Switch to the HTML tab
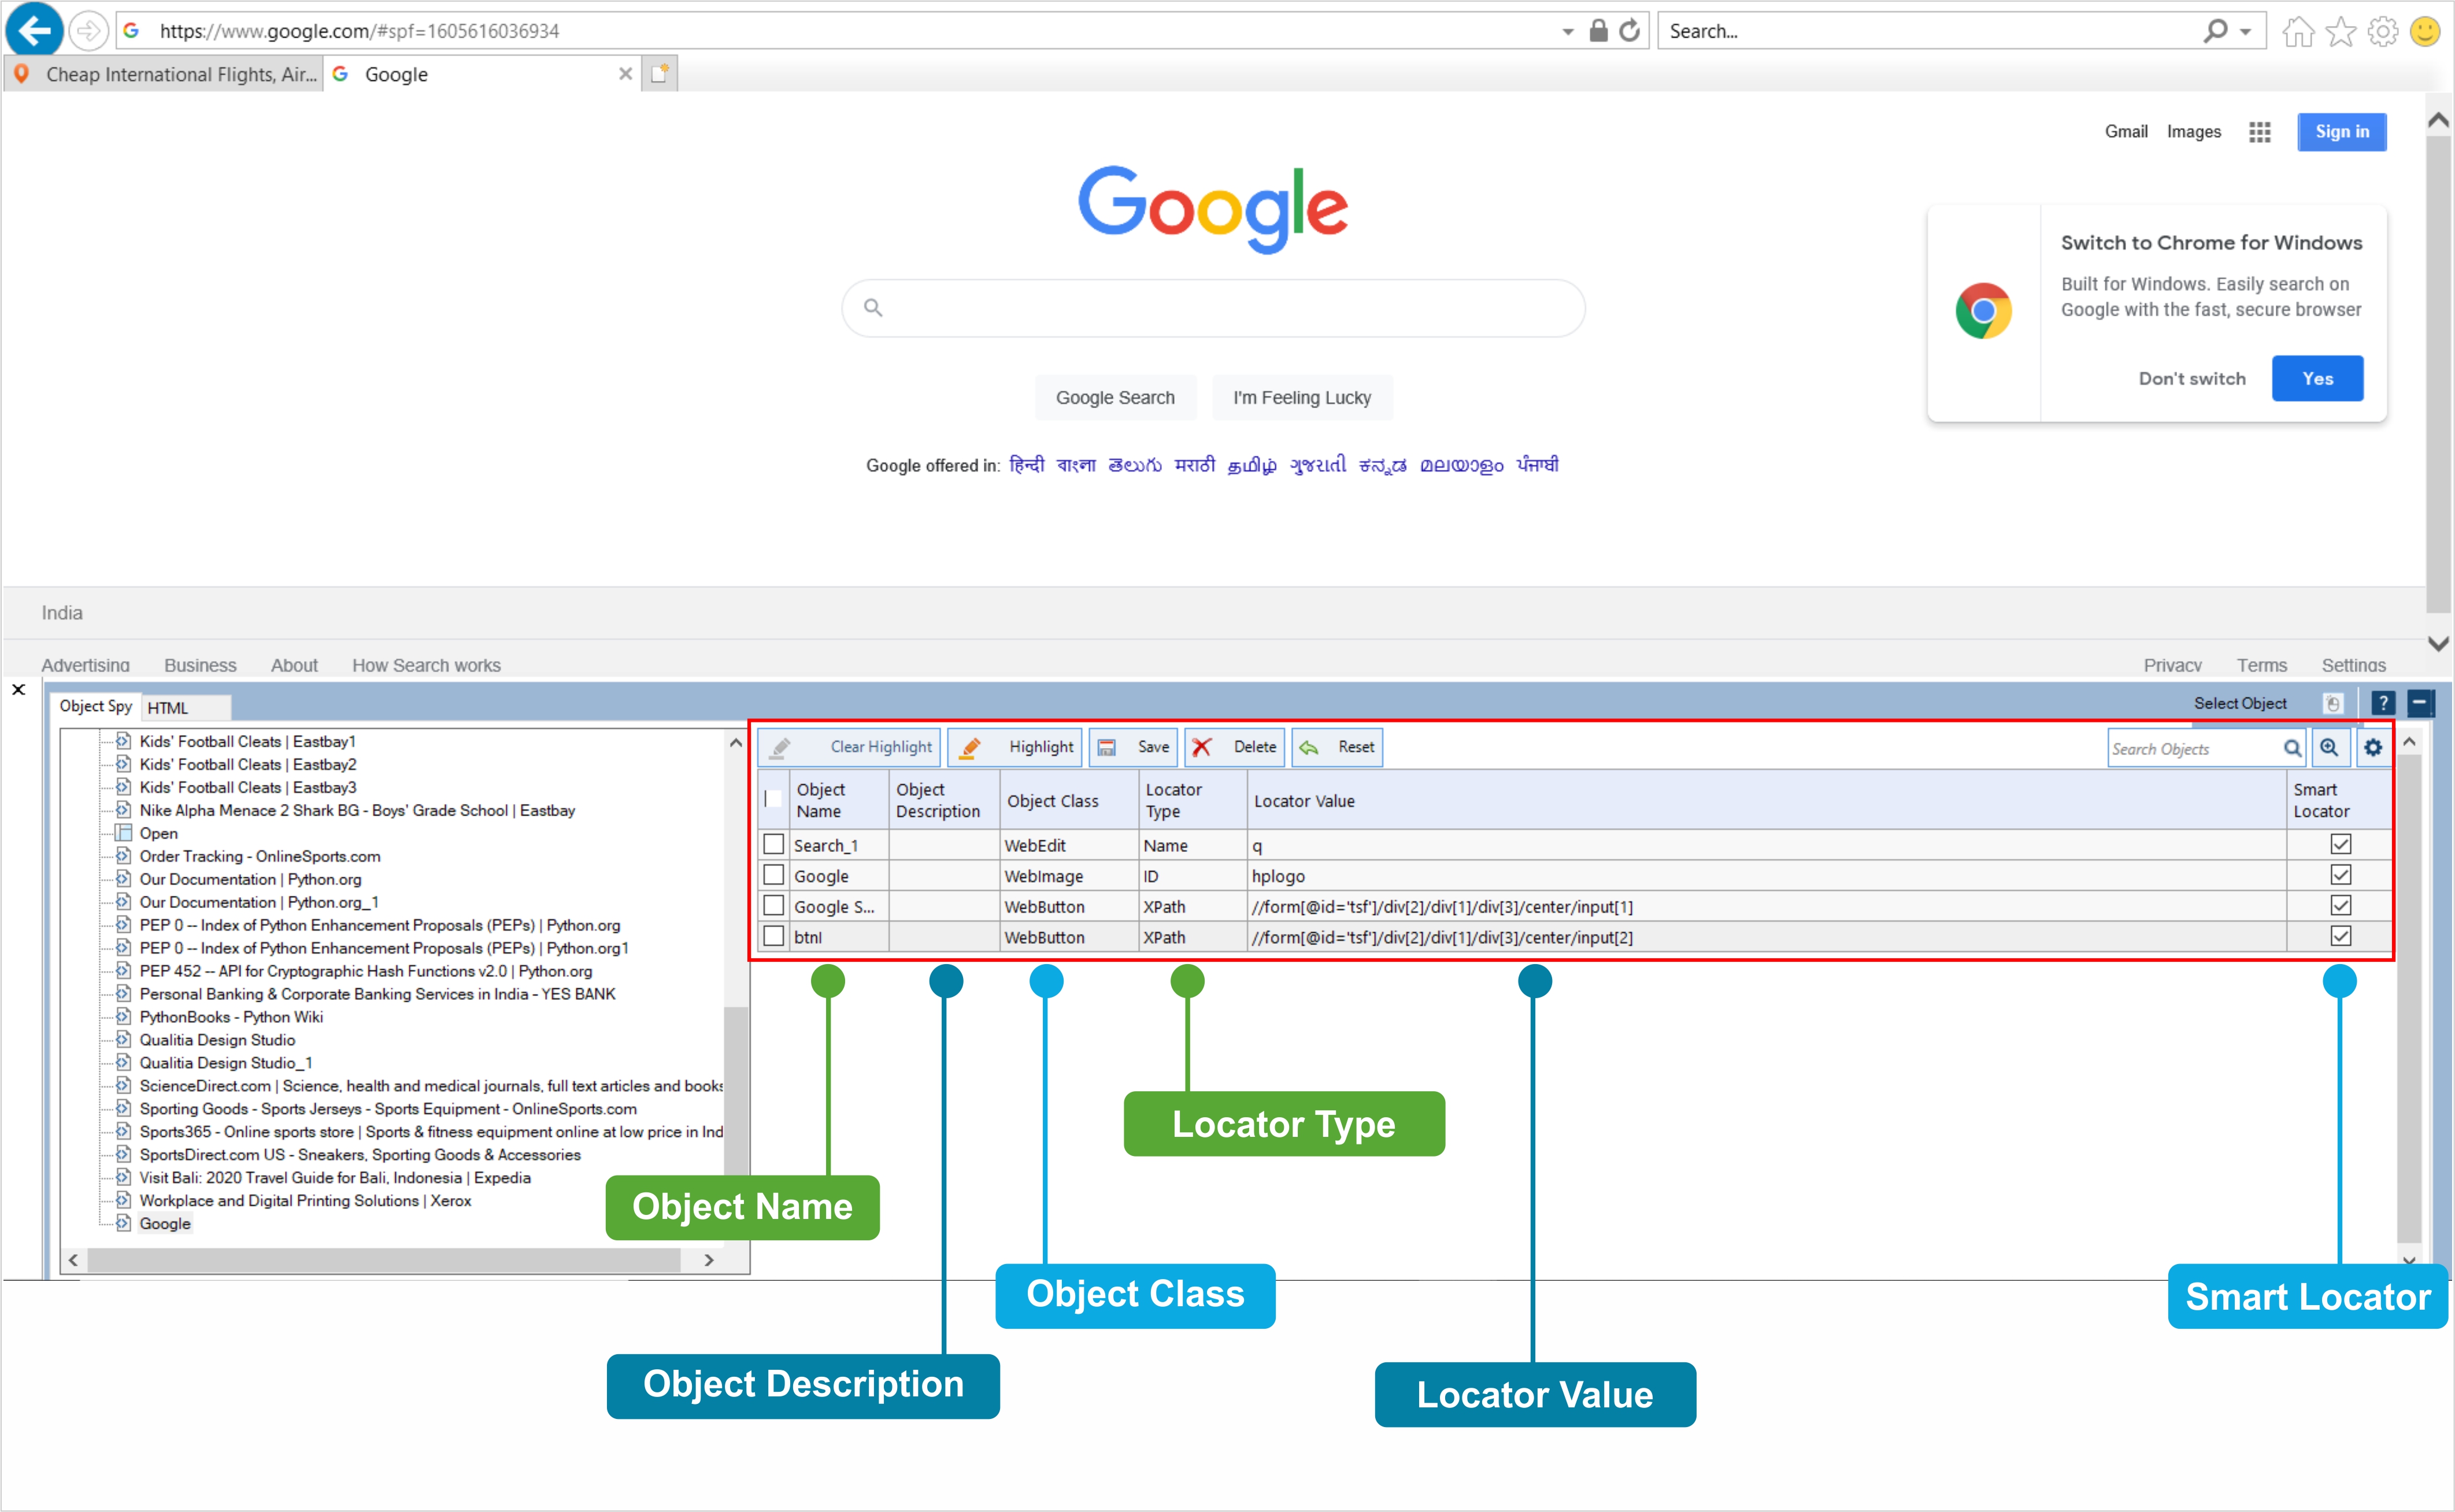Viewport: 2455px width, 1512px height. [168, 708]
